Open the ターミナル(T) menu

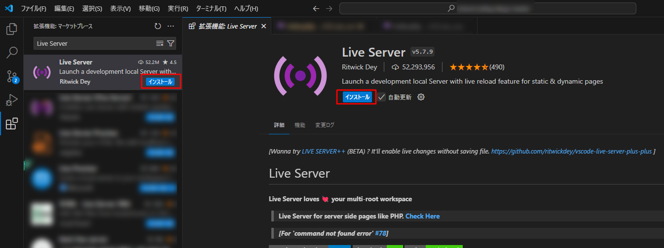[x=211, y=9]
